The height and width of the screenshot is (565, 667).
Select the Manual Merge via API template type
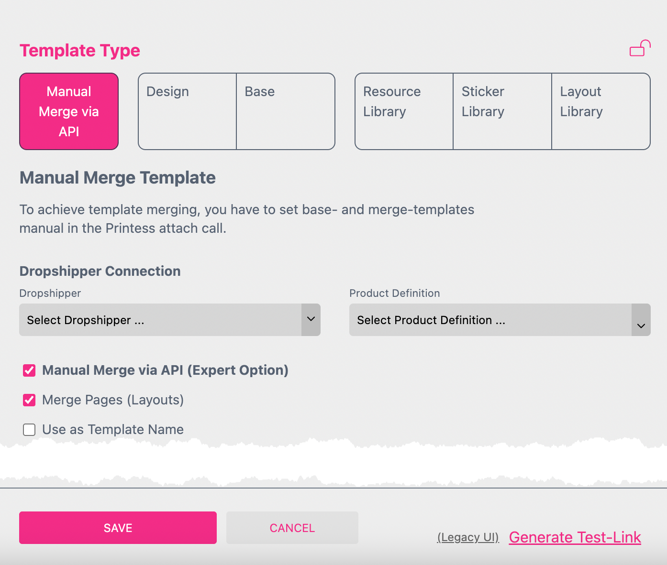68,111
